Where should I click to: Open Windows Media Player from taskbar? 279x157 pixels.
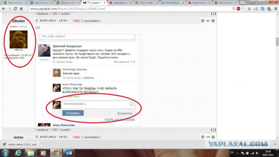tap(43, 153)
